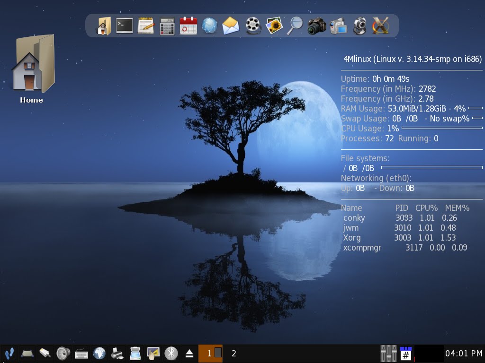This screenshot has width=485, height=363.
Task: Open the JWM menu via the footprints icon
Action: coord(9,353)
